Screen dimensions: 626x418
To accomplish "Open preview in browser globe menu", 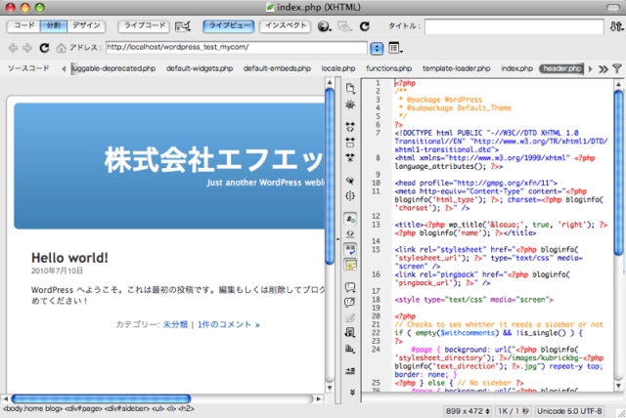I will [324, 26].
